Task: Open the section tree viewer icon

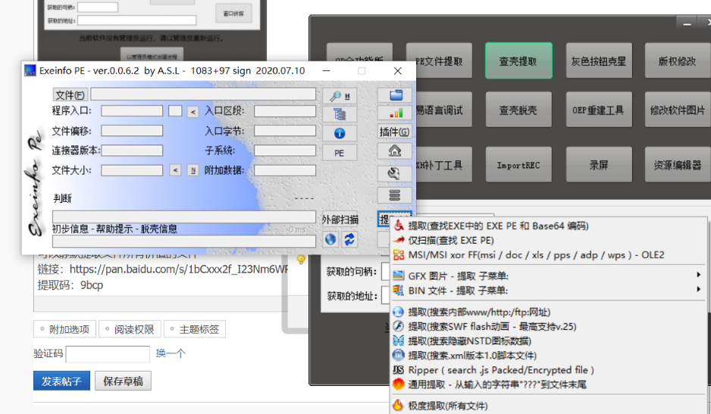Action: (340, 114)
